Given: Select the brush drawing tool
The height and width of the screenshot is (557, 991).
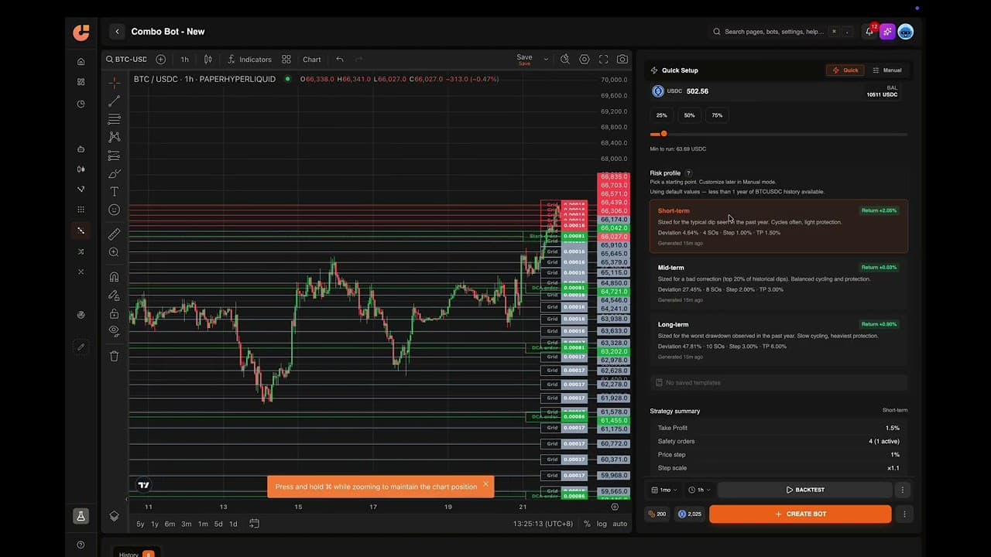Looking at the screenshot, I should (x=114, y=173).
